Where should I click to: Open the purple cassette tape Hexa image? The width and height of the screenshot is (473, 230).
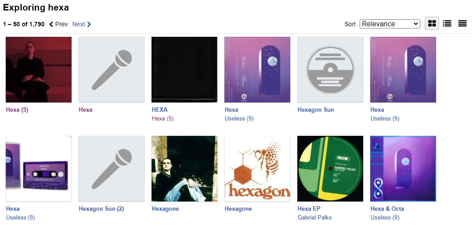tap(39, 169)
